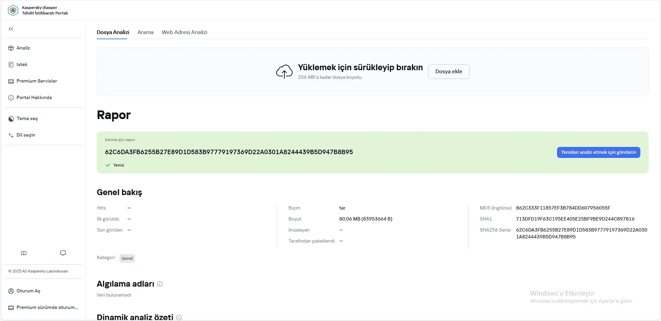Click info icon beside Algılama adları

click(x=160, y=284)
